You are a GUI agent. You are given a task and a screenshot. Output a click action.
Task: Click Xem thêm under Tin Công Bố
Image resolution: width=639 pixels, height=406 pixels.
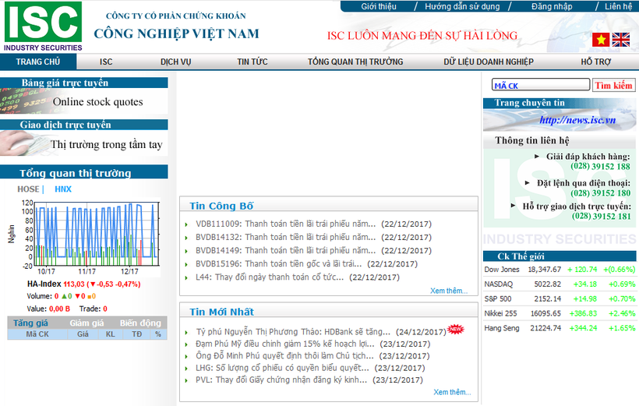click(x=449, y=291)
